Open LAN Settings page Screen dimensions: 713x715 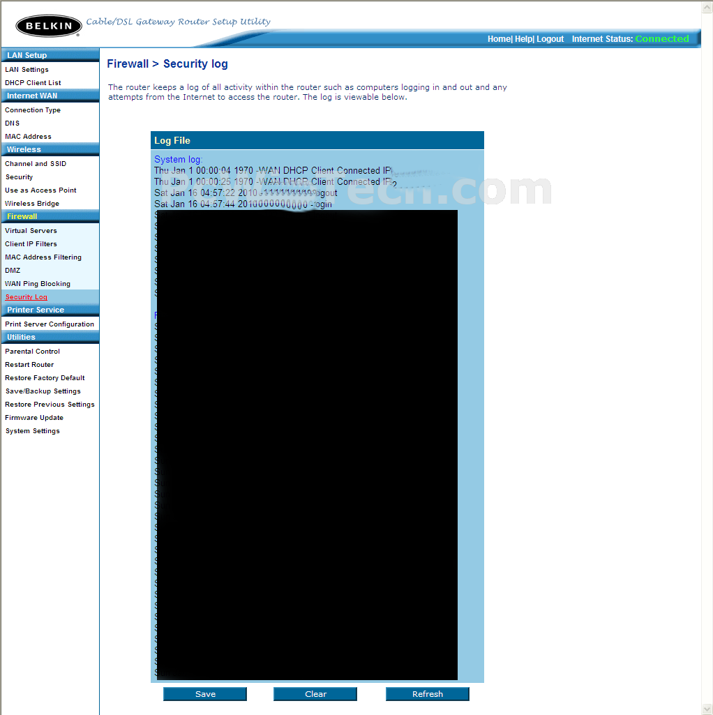pos(27,69)
